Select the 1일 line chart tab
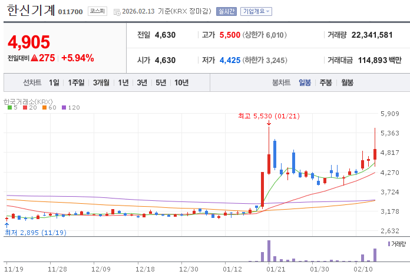 coord(54,82)
